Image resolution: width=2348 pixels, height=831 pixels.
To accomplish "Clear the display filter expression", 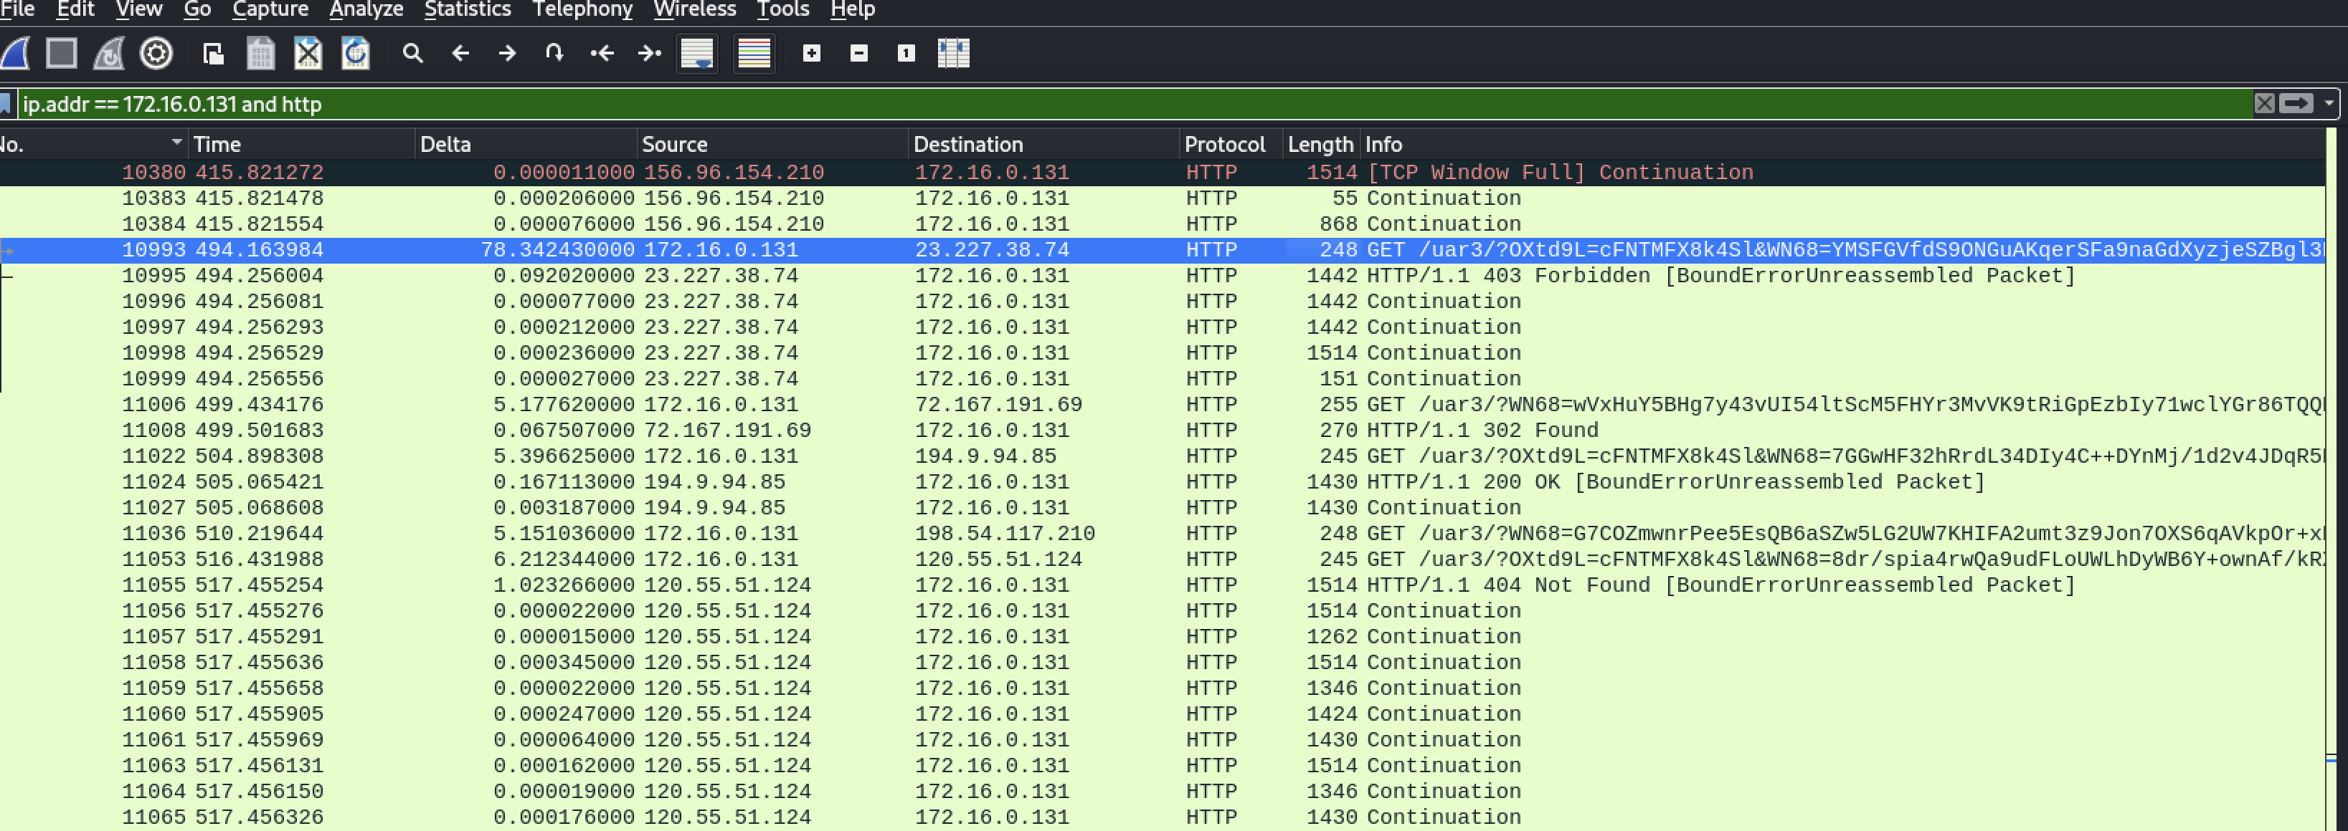I will (x=2264, y=104).
